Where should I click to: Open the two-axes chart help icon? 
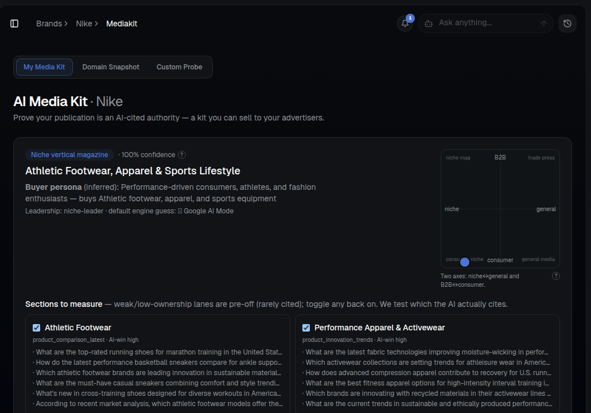pos(555,276)
